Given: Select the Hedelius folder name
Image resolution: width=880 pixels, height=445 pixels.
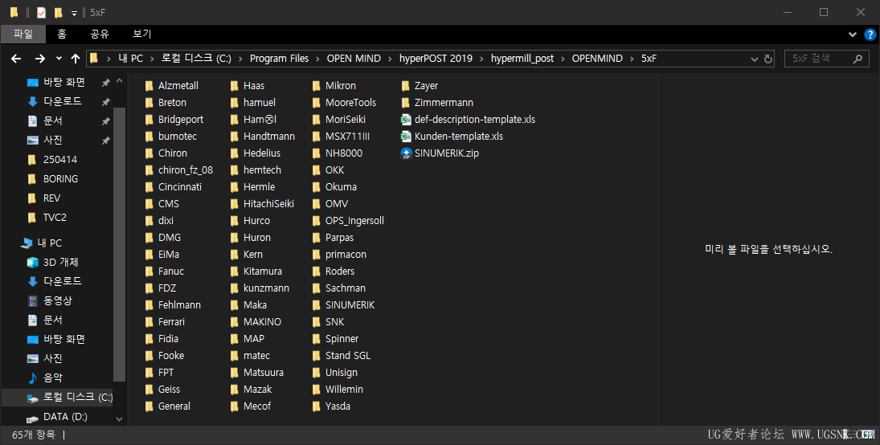Looking at the screenshot, I should click(262, 153).
